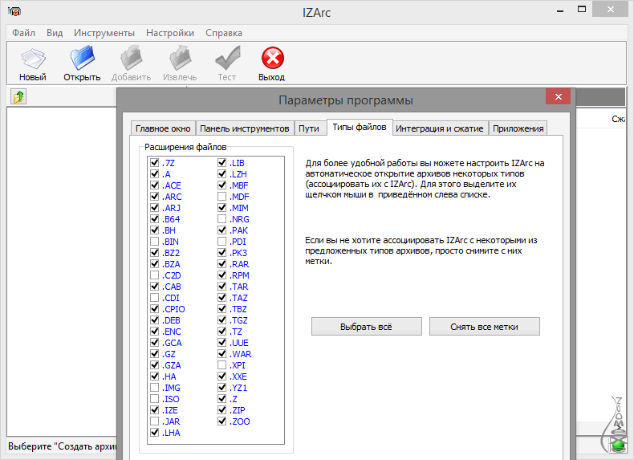Click the red Exit toolbar icon
634x460 pixels.
tap(273, 58)
